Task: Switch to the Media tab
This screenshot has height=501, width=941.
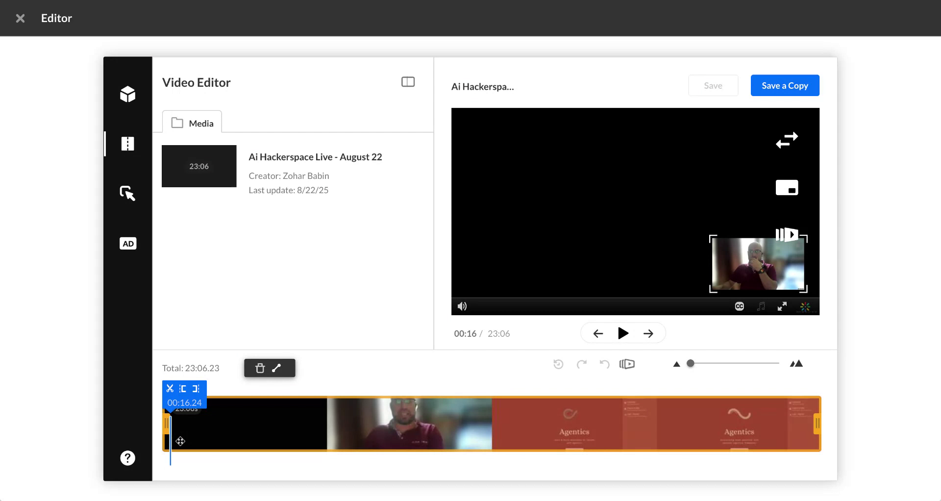Action: pos(192,123)
